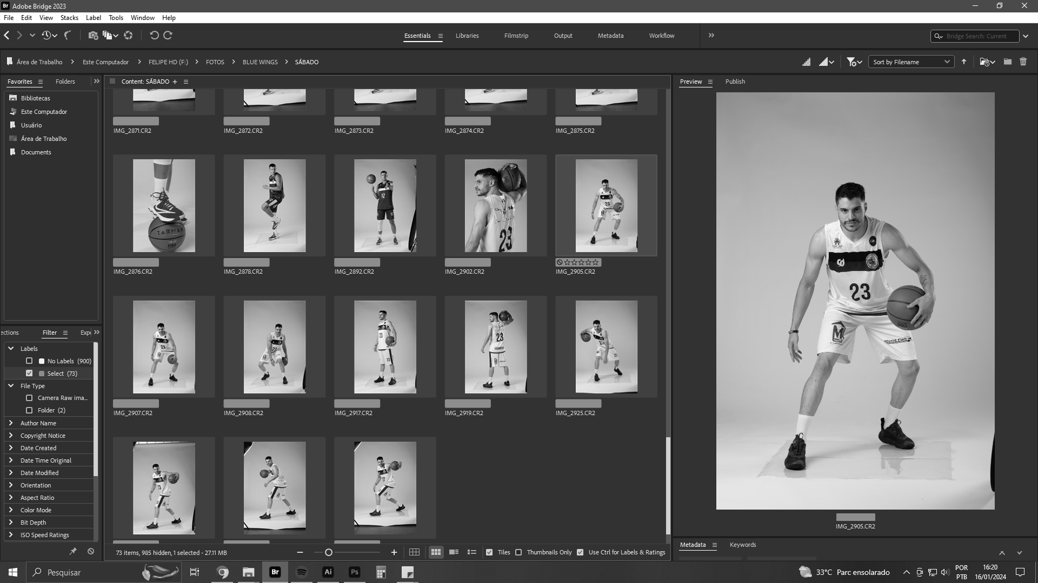Screen dimensions: 1038x583
Task: Navigate to BLUE WINGS in breadcrumb path
Action: click(260, 62)
